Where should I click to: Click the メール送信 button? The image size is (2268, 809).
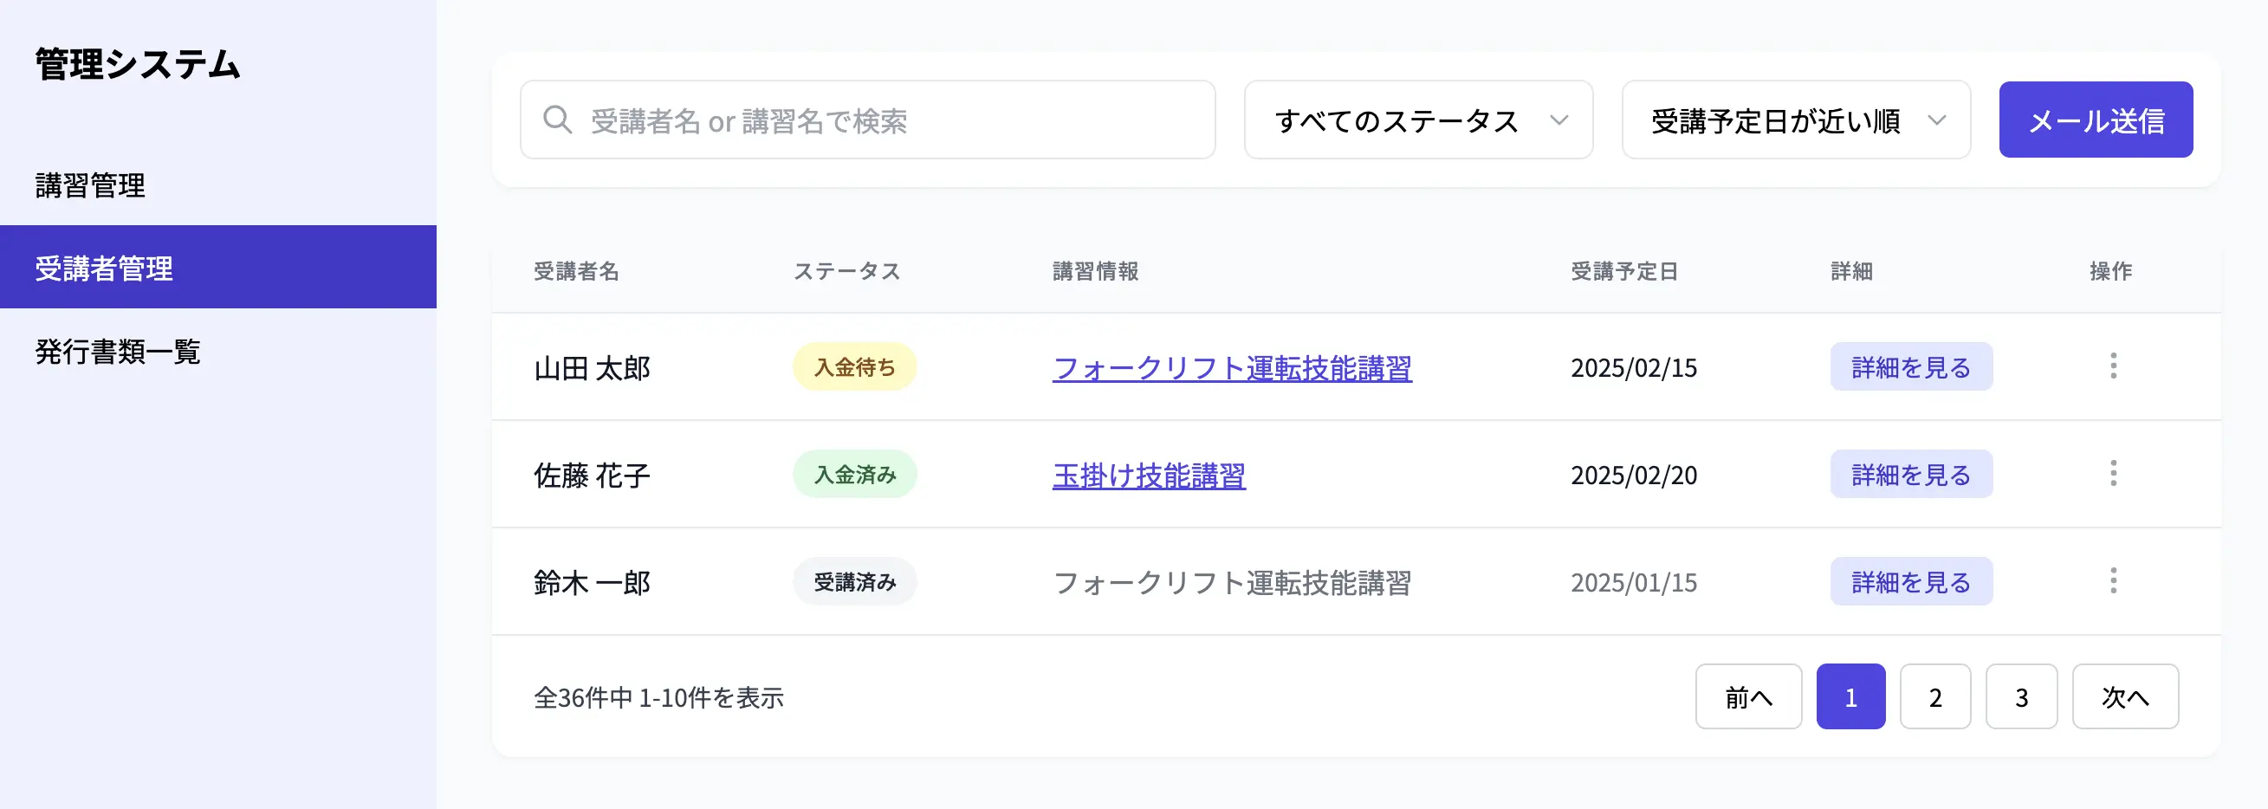tap(2096, 119)
